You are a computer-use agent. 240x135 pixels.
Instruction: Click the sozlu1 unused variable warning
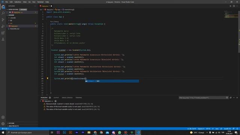(x=71, y=106)
